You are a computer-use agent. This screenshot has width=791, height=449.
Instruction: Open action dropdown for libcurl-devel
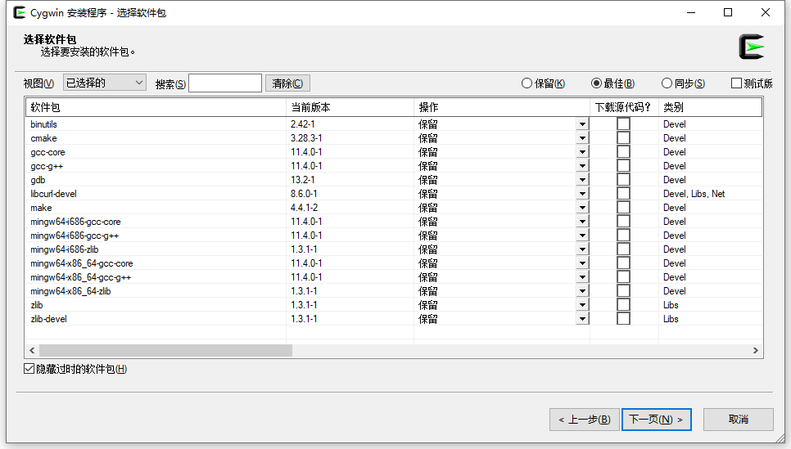pos(582,194)
